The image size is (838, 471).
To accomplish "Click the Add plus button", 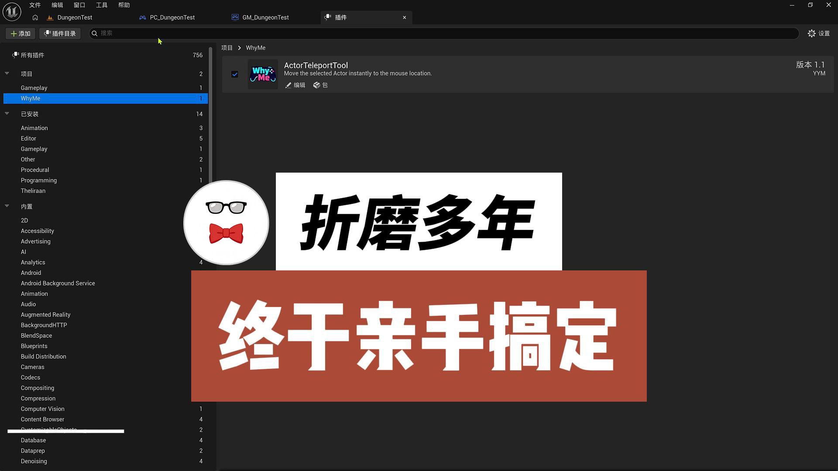I will [x=20, y=34].
